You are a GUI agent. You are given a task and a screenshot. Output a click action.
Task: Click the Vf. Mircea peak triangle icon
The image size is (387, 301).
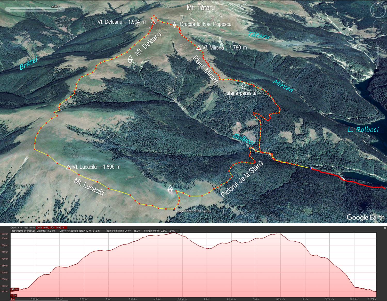199,48
